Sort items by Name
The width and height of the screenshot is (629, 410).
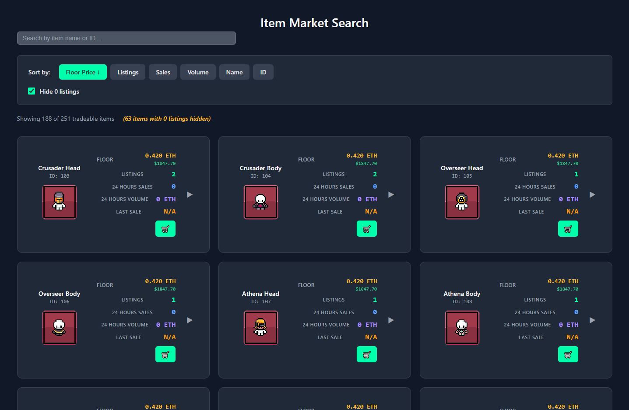(234, 72)
